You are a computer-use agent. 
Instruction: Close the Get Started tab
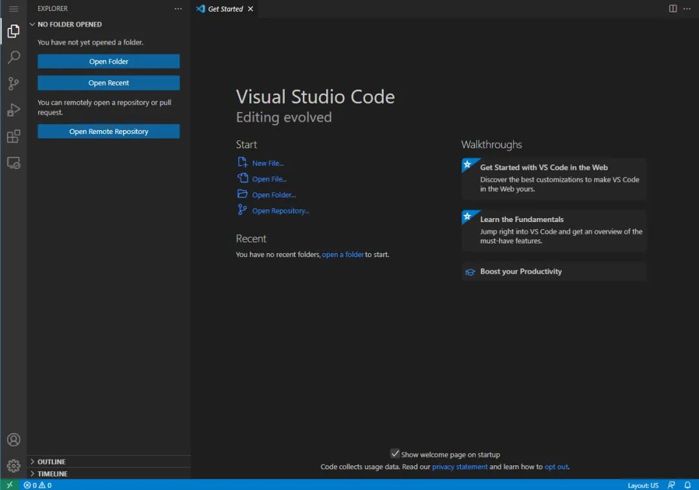(250, 9)
